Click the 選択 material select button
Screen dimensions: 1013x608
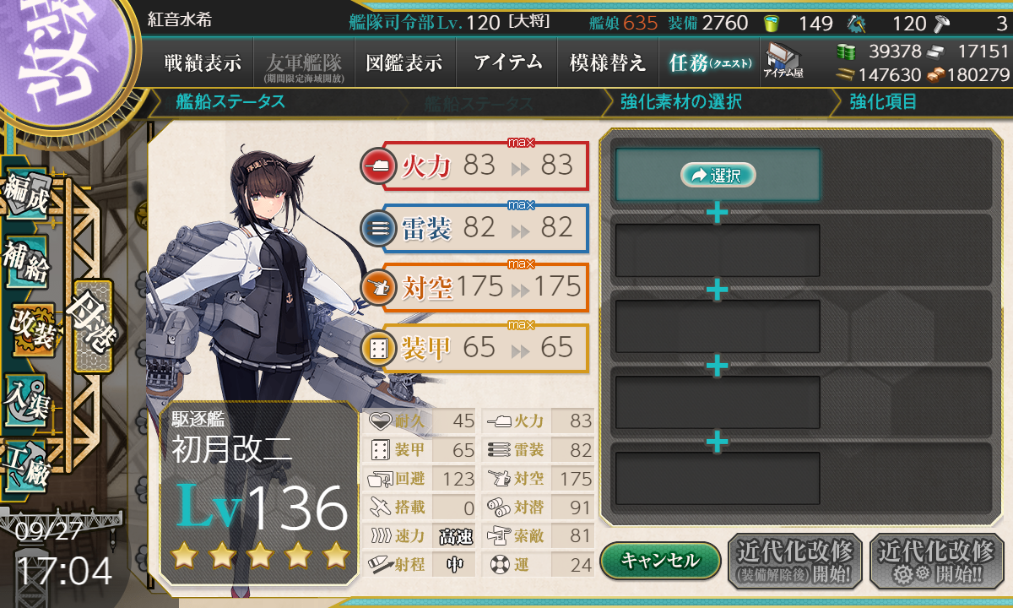tap(718, 175)
